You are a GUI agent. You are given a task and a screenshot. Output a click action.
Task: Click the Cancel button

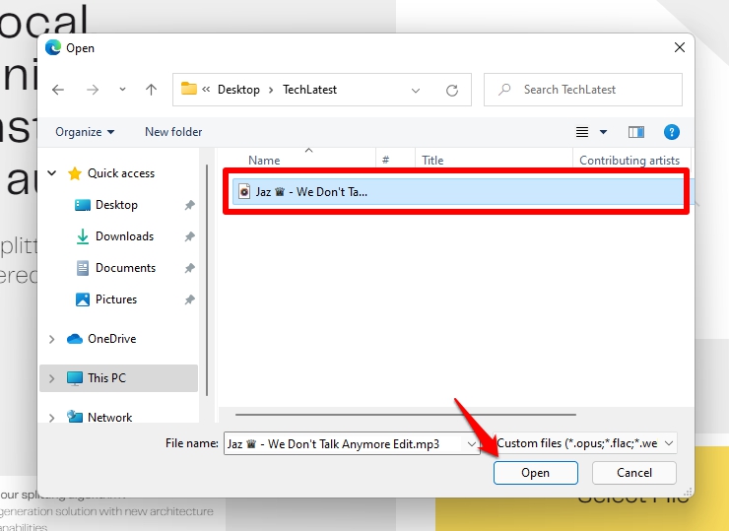point(634,473)
